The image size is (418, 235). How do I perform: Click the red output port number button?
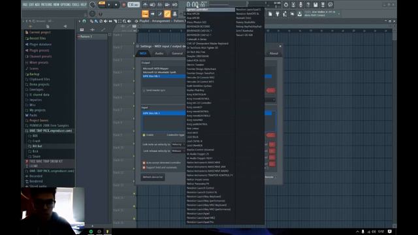pos(270,91)
